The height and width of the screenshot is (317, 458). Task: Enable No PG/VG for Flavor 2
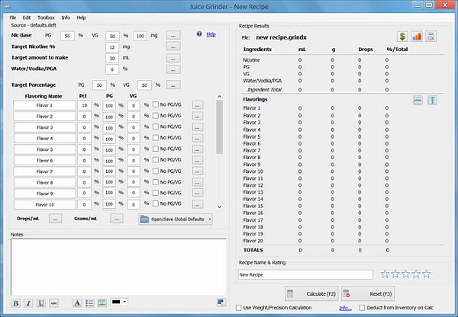(156, 116)
